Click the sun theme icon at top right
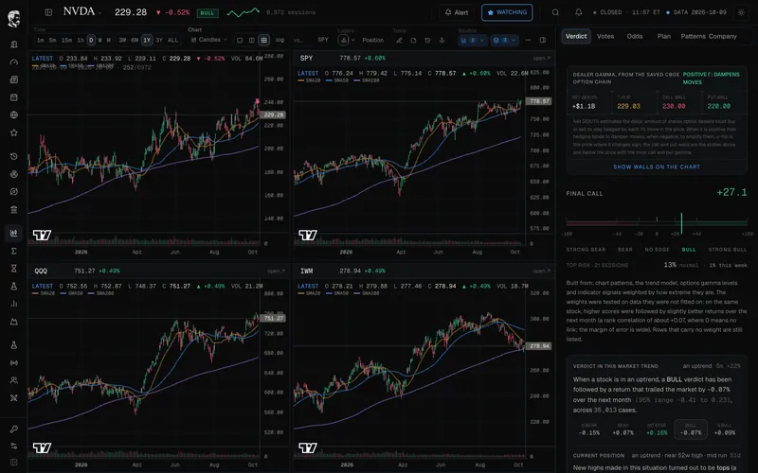Image resolution: width=758 pixels, height=473 pixels. [741, 12]
